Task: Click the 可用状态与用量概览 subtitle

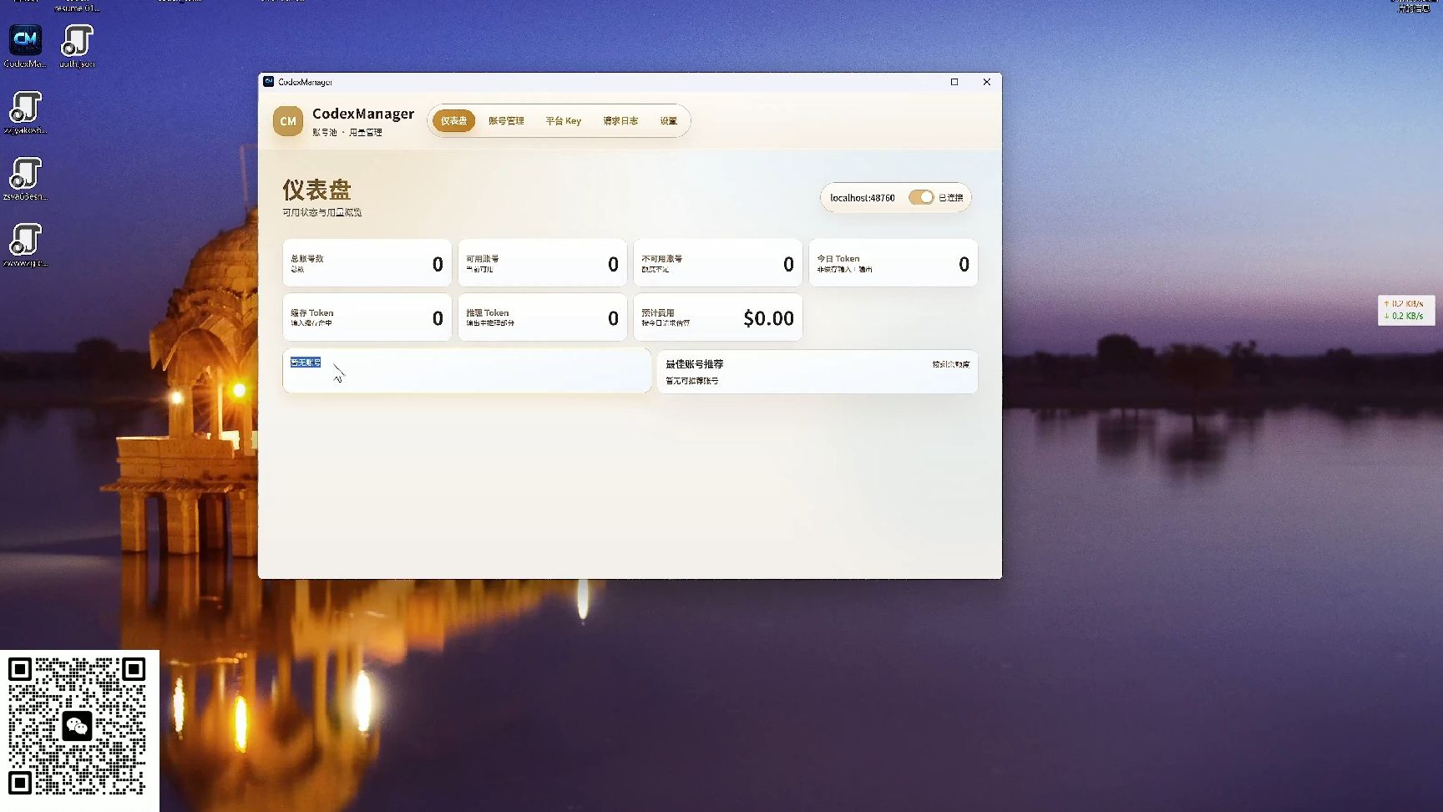Action: click(322, 213)
